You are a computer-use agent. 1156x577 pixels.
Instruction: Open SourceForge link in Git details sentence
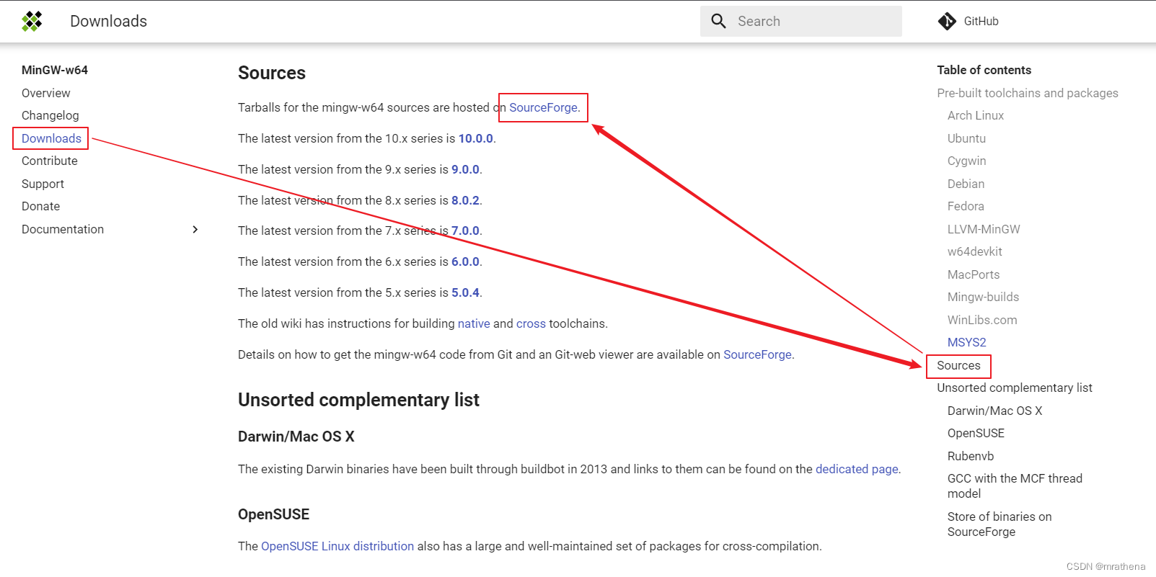tap(757, 354)
